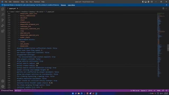
Task: Change language mode via YAML
Action: [x=159, y=91]
